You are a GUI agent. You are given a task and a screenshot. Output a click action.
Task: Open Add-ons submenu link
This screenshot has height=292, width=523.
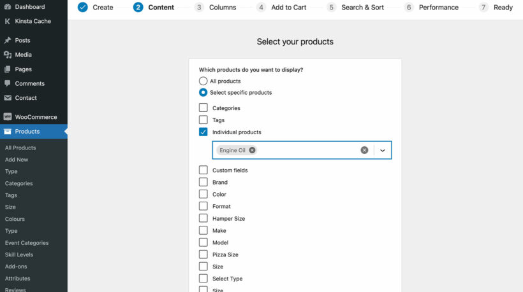click(x=16, y=267)
